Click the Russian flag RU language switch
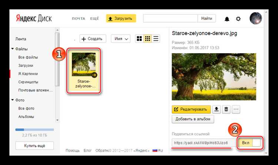Screen dimensions: 278x165 pyautogui.click(x=158, y=151)
